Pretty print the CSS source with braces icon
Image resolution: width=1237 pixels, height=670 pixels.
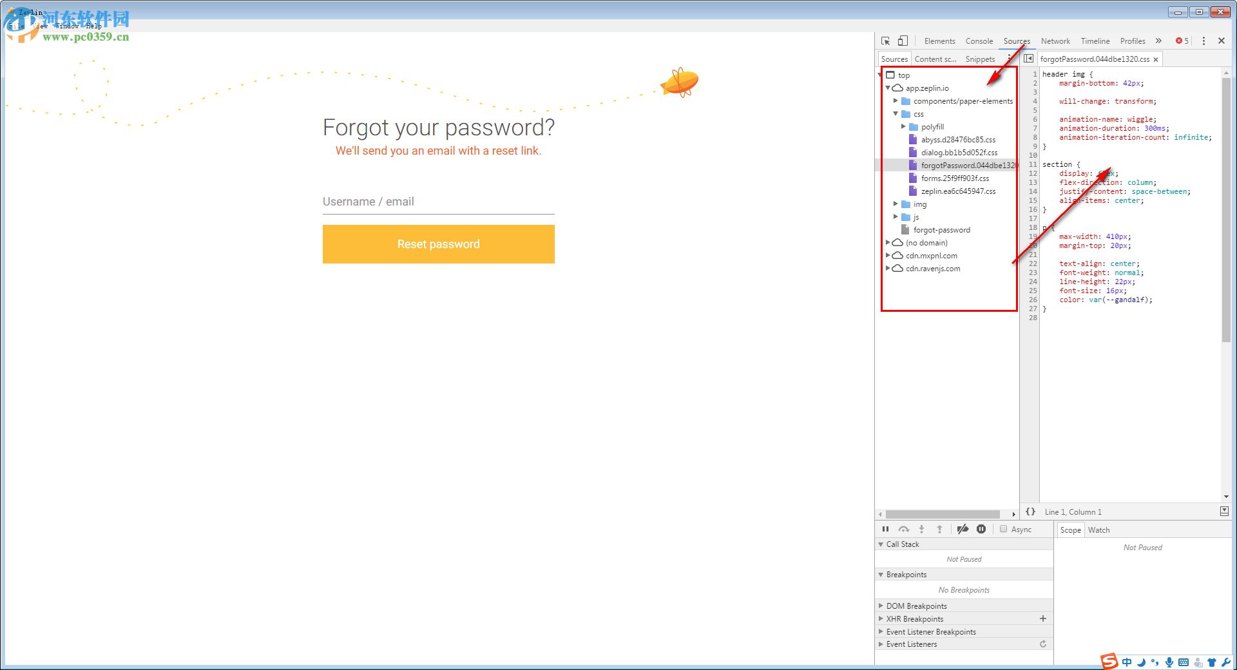(x=1030, y=512)
